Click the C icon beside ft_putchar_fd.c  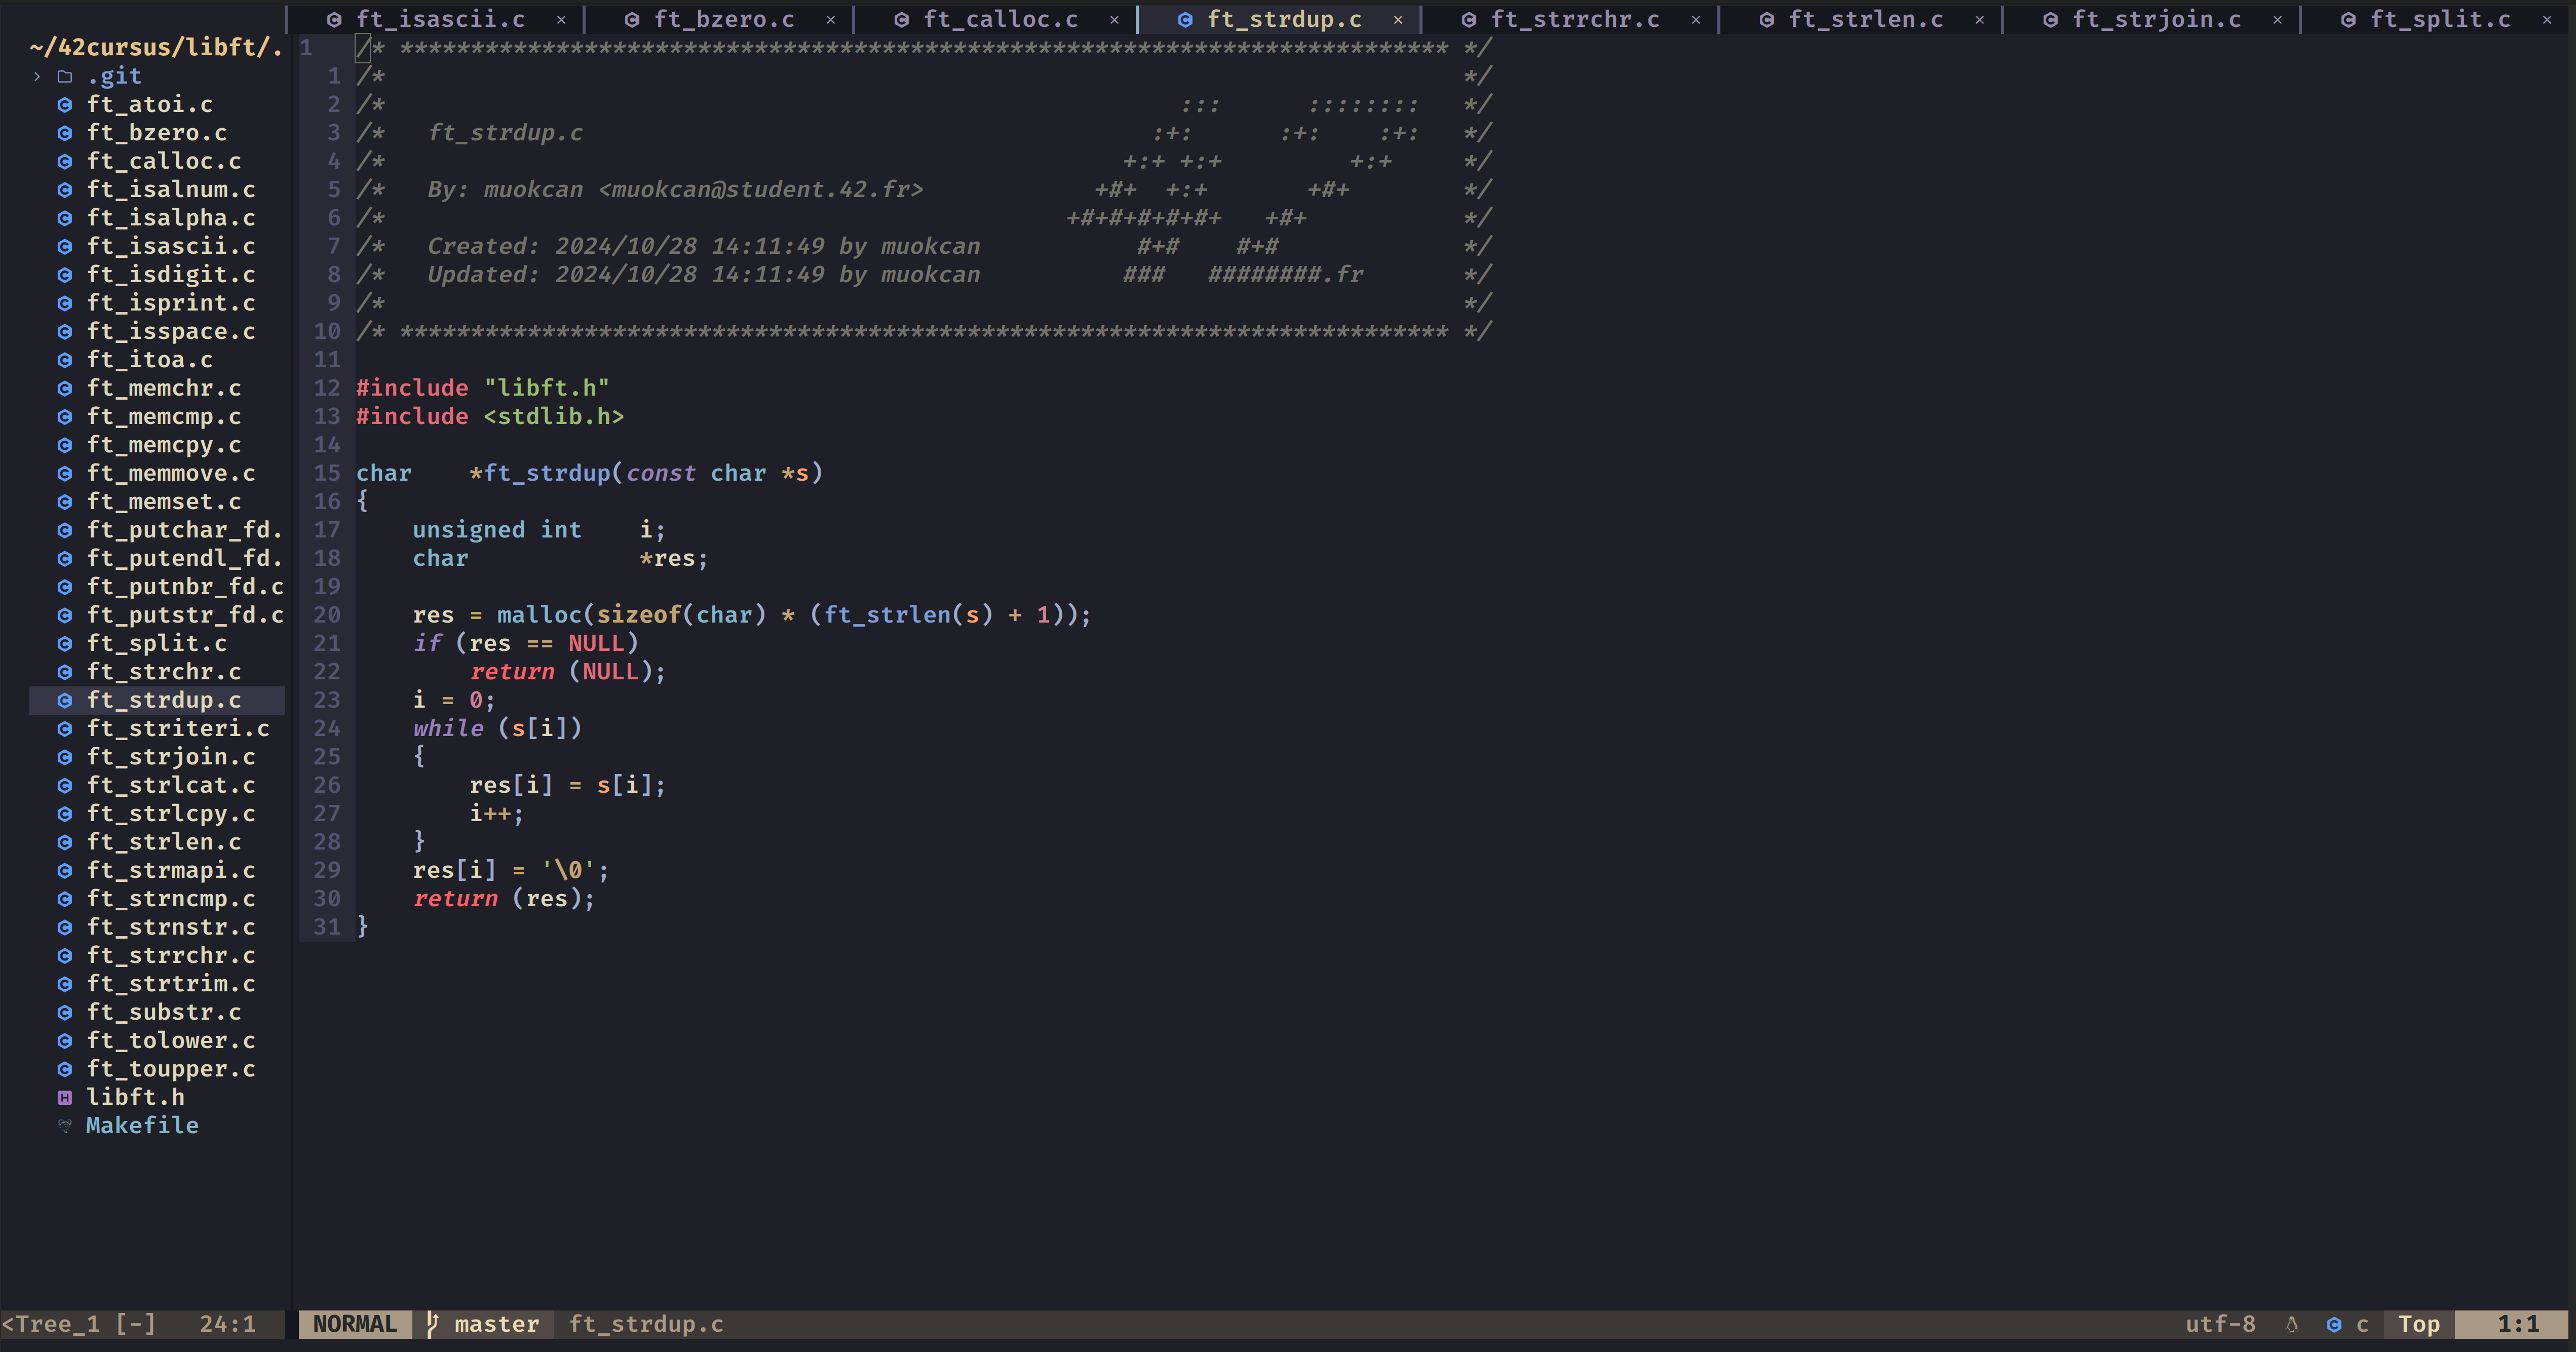[65, 530]
